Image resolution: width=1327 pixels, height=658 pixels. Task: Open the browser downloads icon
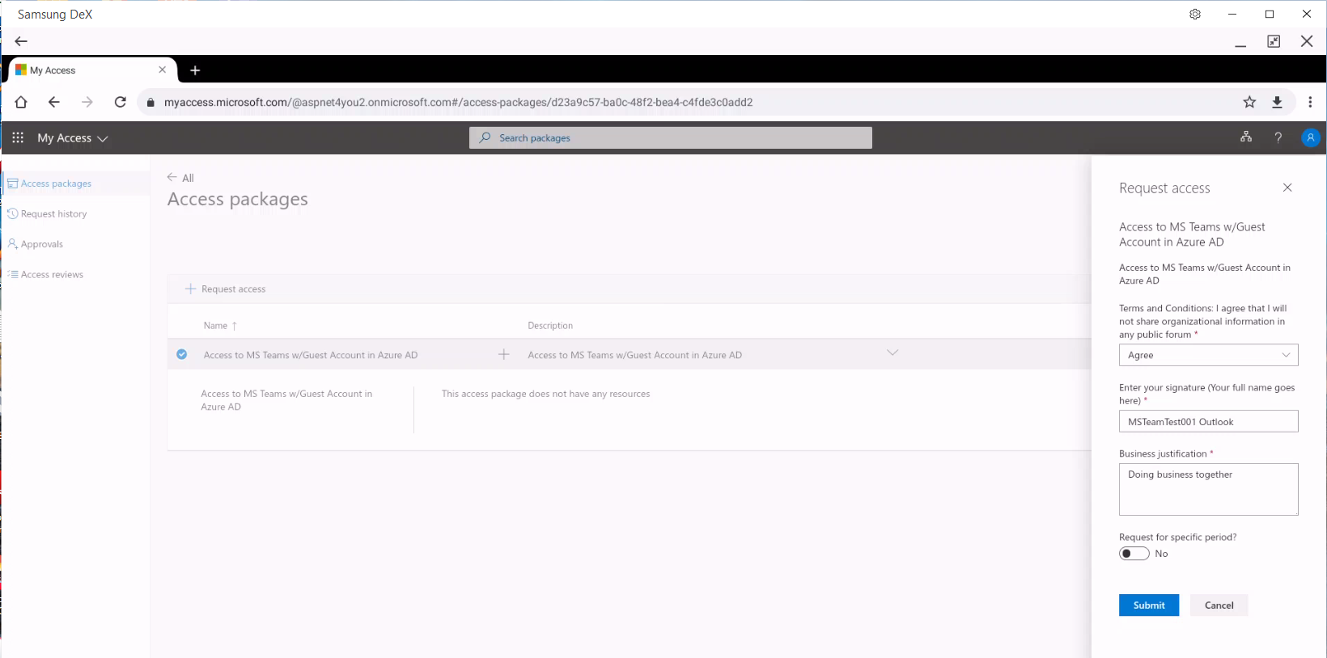tap(1277, 102)
